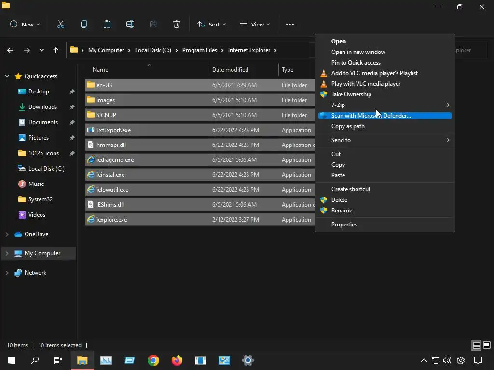Sort by Name column header
The width and height of the screenshot is (494, 370).
(147, 69)
